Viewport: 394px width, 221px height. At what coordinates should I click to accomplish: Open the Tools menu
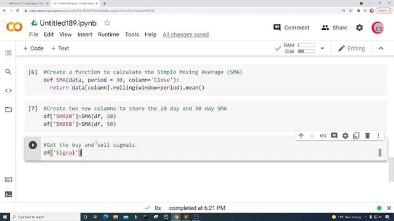(132, 34)
